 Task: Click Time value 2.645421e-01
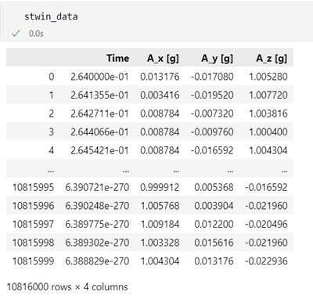[99, 150]
